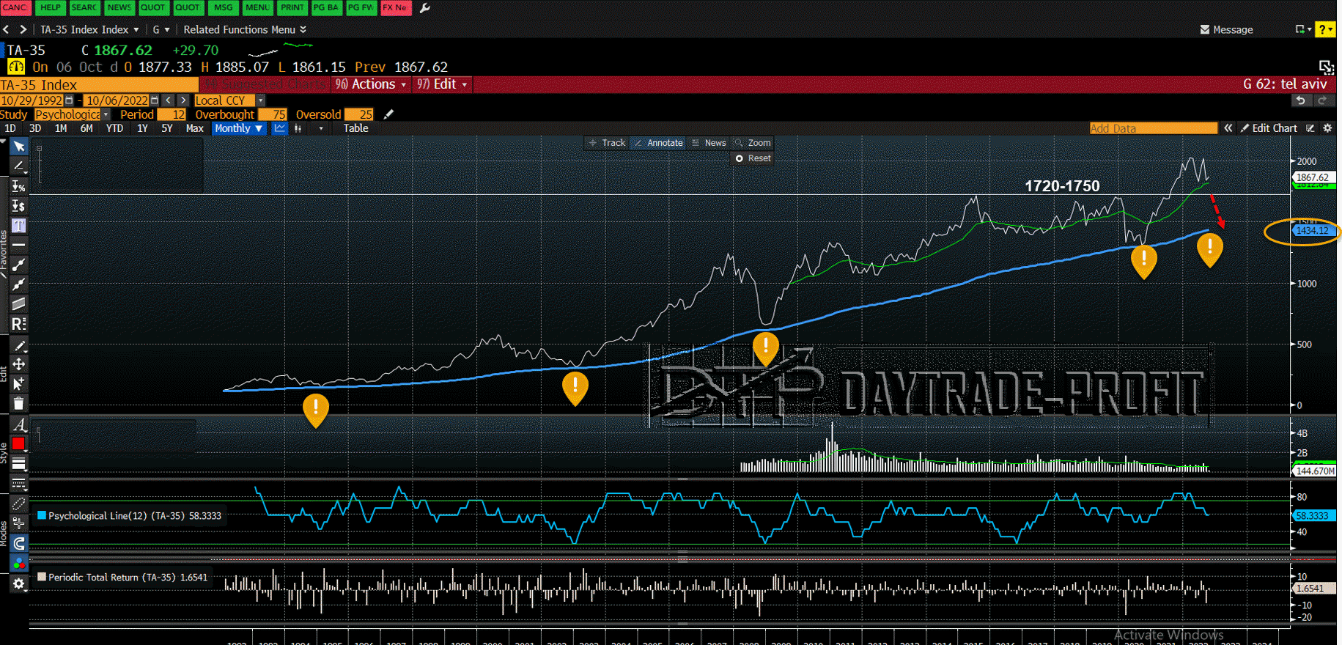The image size is (1342, 645).
Task: Click the undo arrow icon
Action: pos(1301,100)
